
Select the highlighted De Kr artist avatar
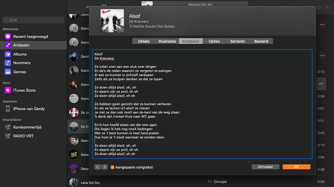click(x=74, y=126)
